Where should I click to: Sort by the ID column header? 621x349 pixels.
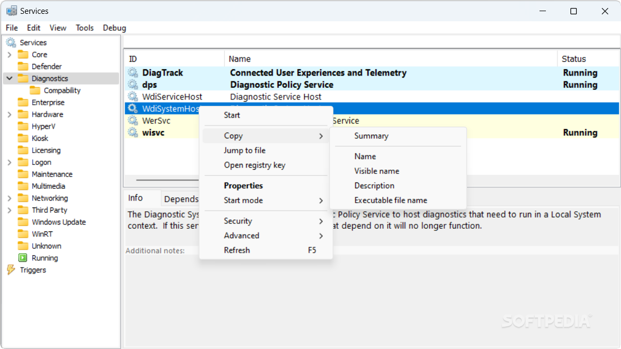point(175,59)
